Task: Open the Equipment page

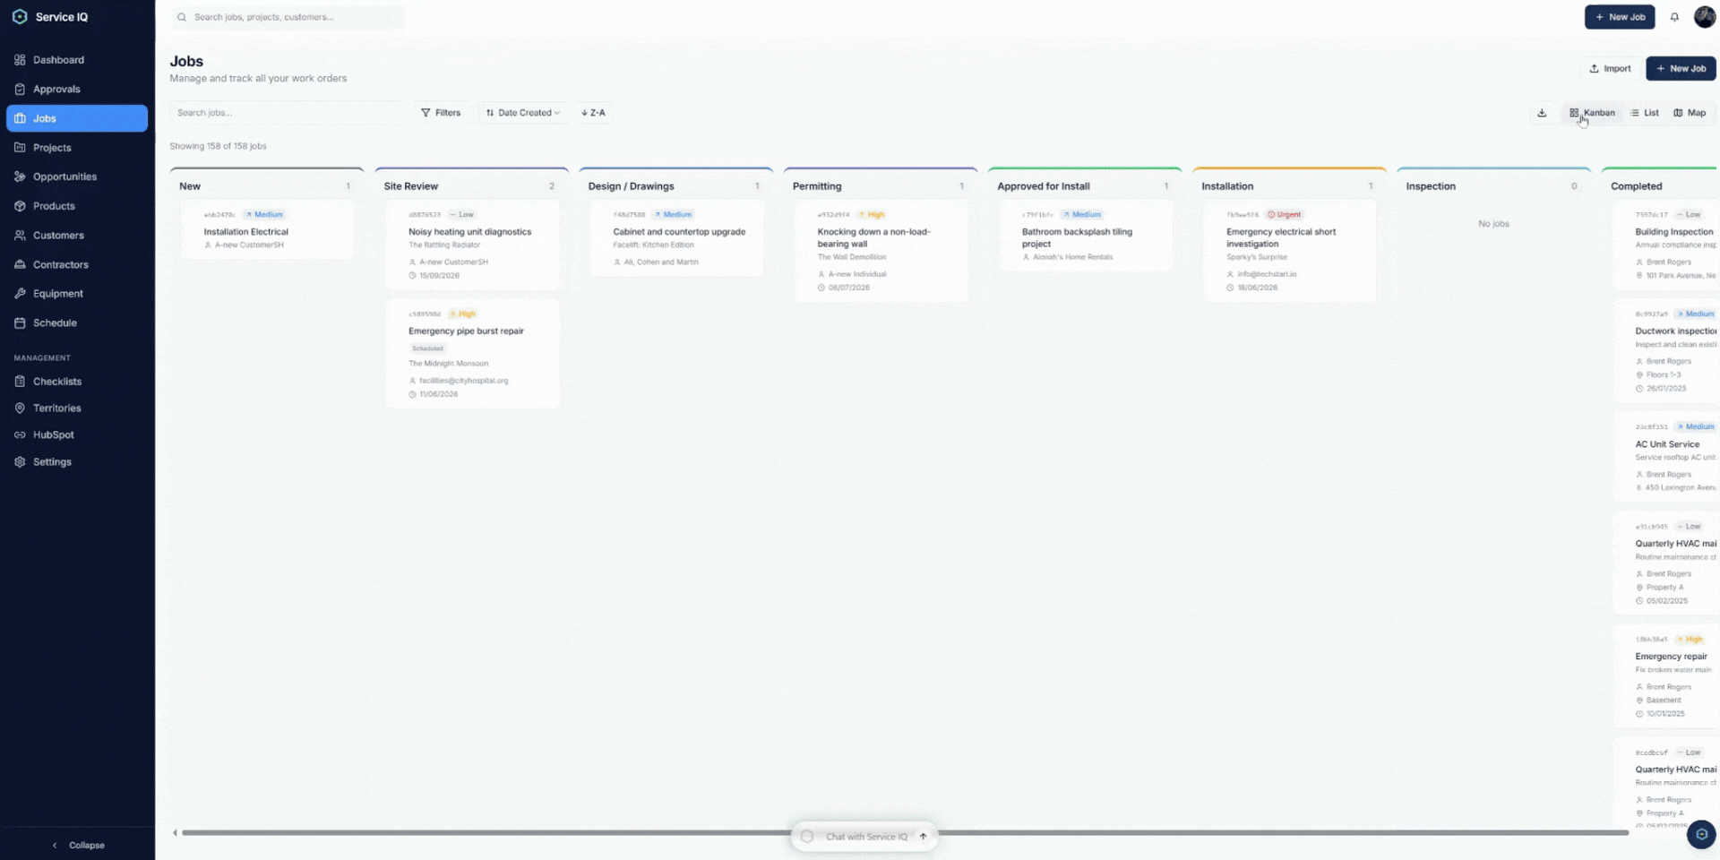Action: pos(77,294)
